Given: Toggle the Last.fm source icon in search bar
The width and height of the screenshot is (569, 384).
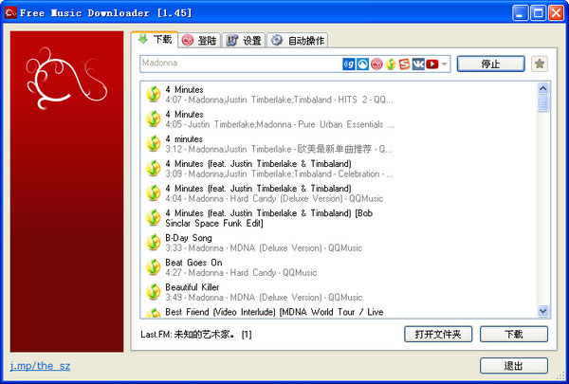Looking at the screenshot, I should pyautogui.click(x=376, y=64).
